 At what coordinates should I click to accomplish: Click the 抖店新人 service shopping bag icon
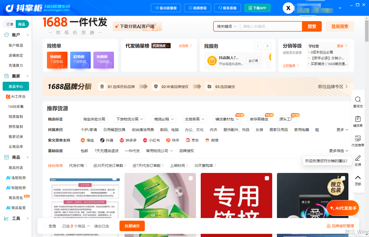(212, 61)
